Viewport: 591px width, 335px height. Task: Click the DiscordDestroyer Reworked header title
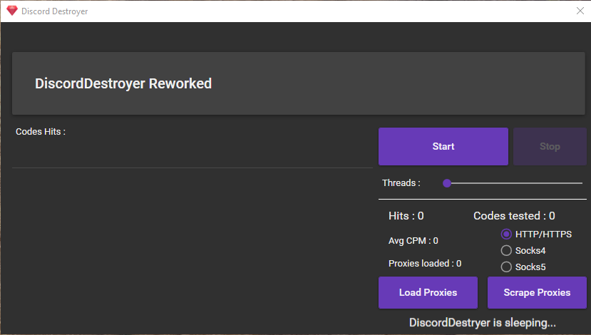click(123, 83)
